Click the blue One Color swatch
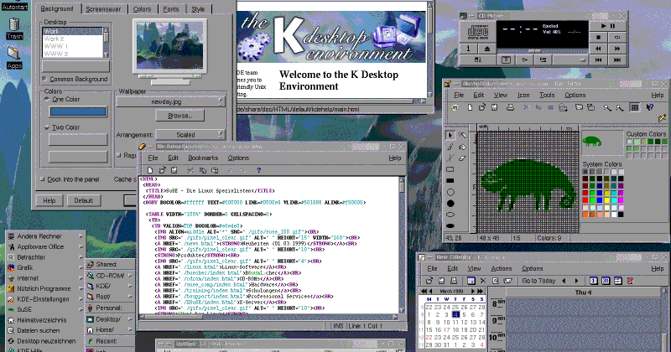 [x=78, y=112]
